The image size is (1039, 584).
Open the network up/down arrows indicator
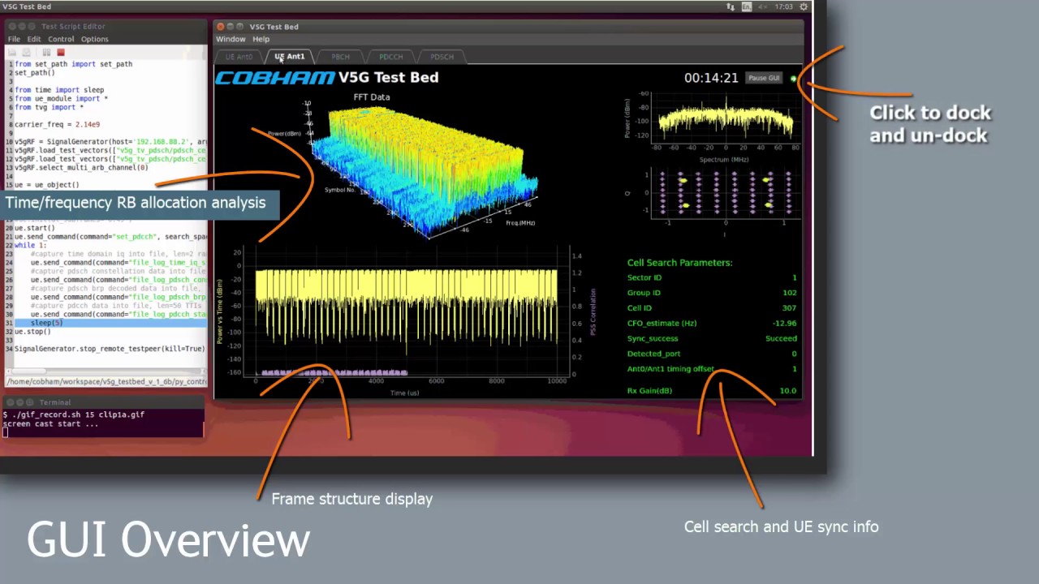click(730, 6)
